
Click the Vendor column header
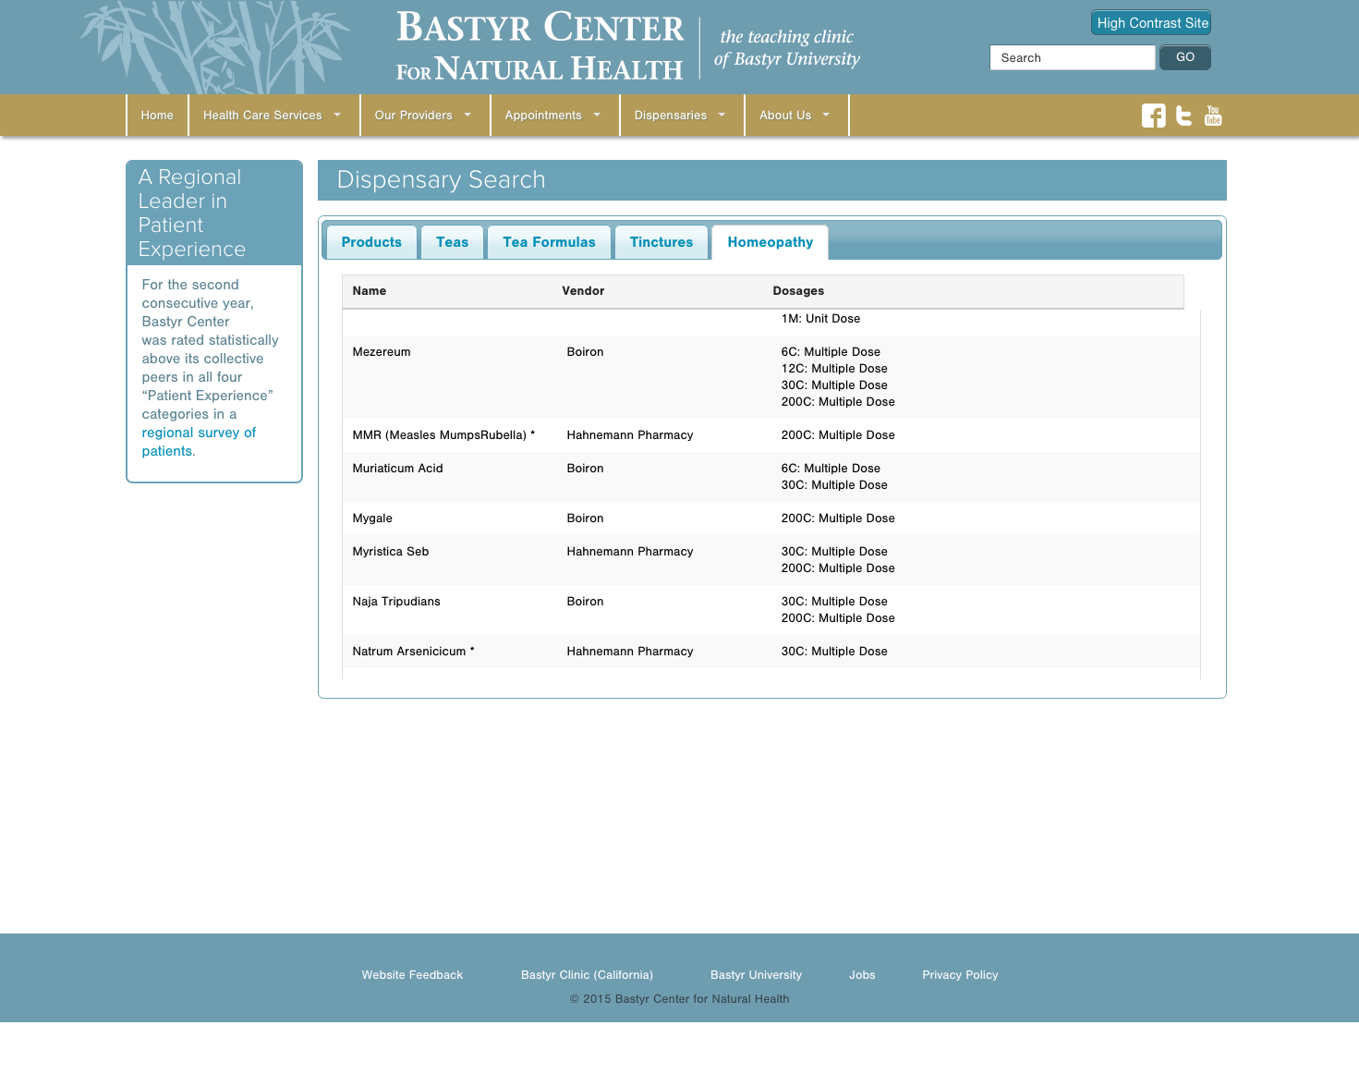583,291
